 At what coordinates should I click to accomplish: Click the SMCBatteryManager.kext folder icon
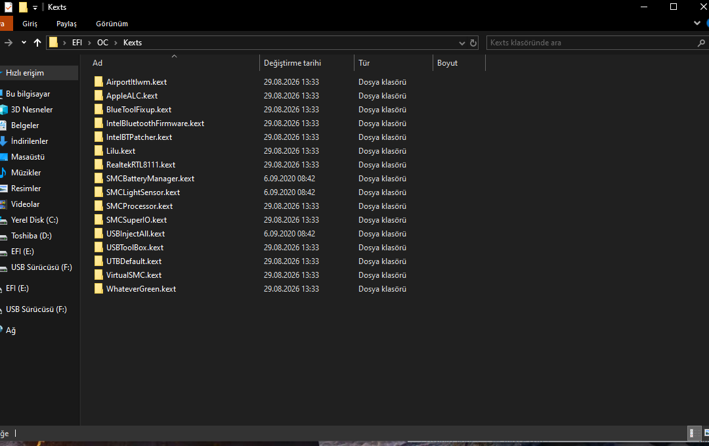click(x=98, y=178)
